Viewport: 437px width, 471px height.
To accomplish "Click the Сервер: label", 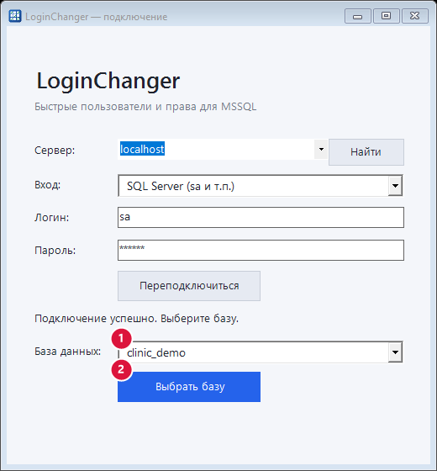I will 55,151.
